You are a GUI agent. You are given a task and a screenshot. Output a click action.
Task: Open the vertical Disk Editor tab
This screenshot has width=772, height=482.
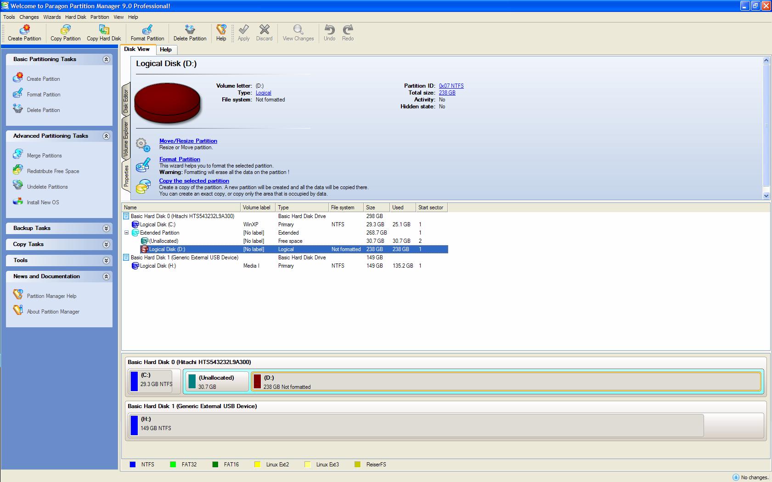[126, 100]
